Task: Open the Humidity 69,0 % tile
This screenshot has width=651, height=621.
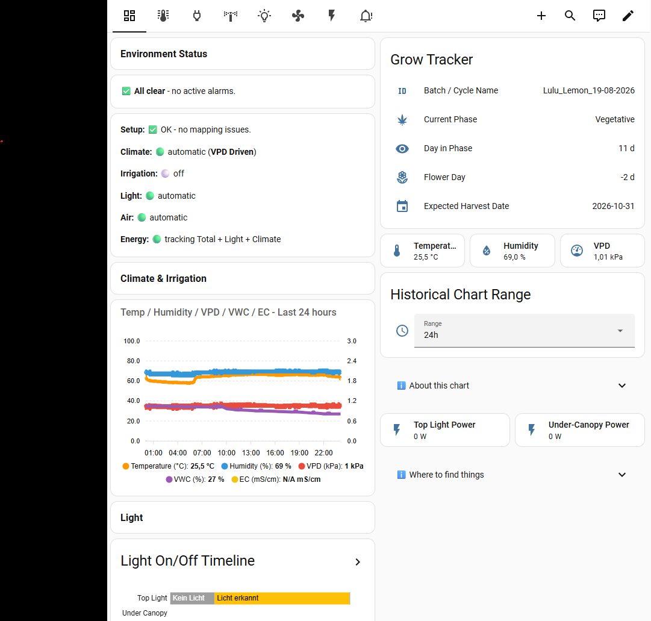Action: pyautogui.click(x=512, y=251)
